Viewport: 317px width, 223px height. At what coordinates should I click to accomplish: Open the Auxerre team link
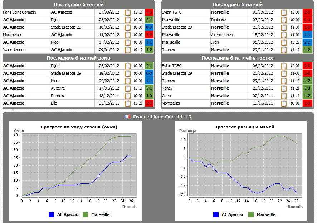click(x=58, y=88)
